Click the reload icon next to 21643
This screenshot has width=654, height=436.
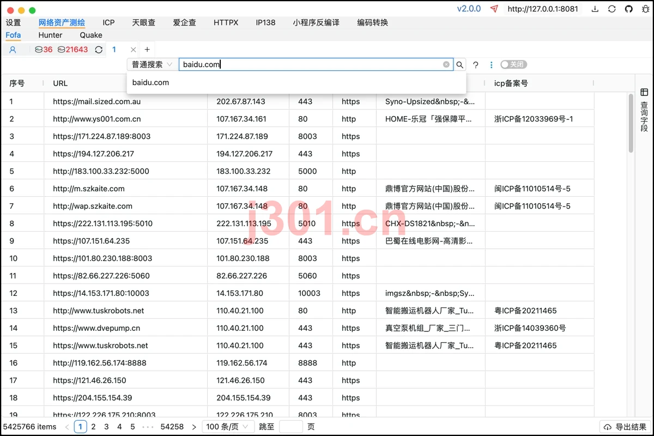tap(99, 50)
